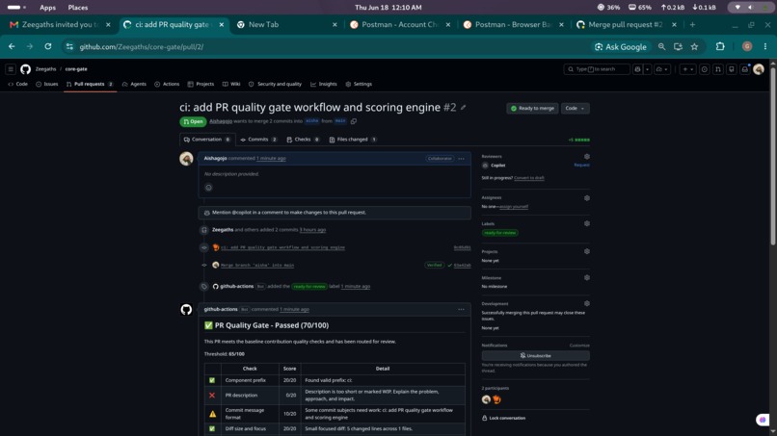Switch to the Commits tab
The image size is (777, 436).
(258, 140)
